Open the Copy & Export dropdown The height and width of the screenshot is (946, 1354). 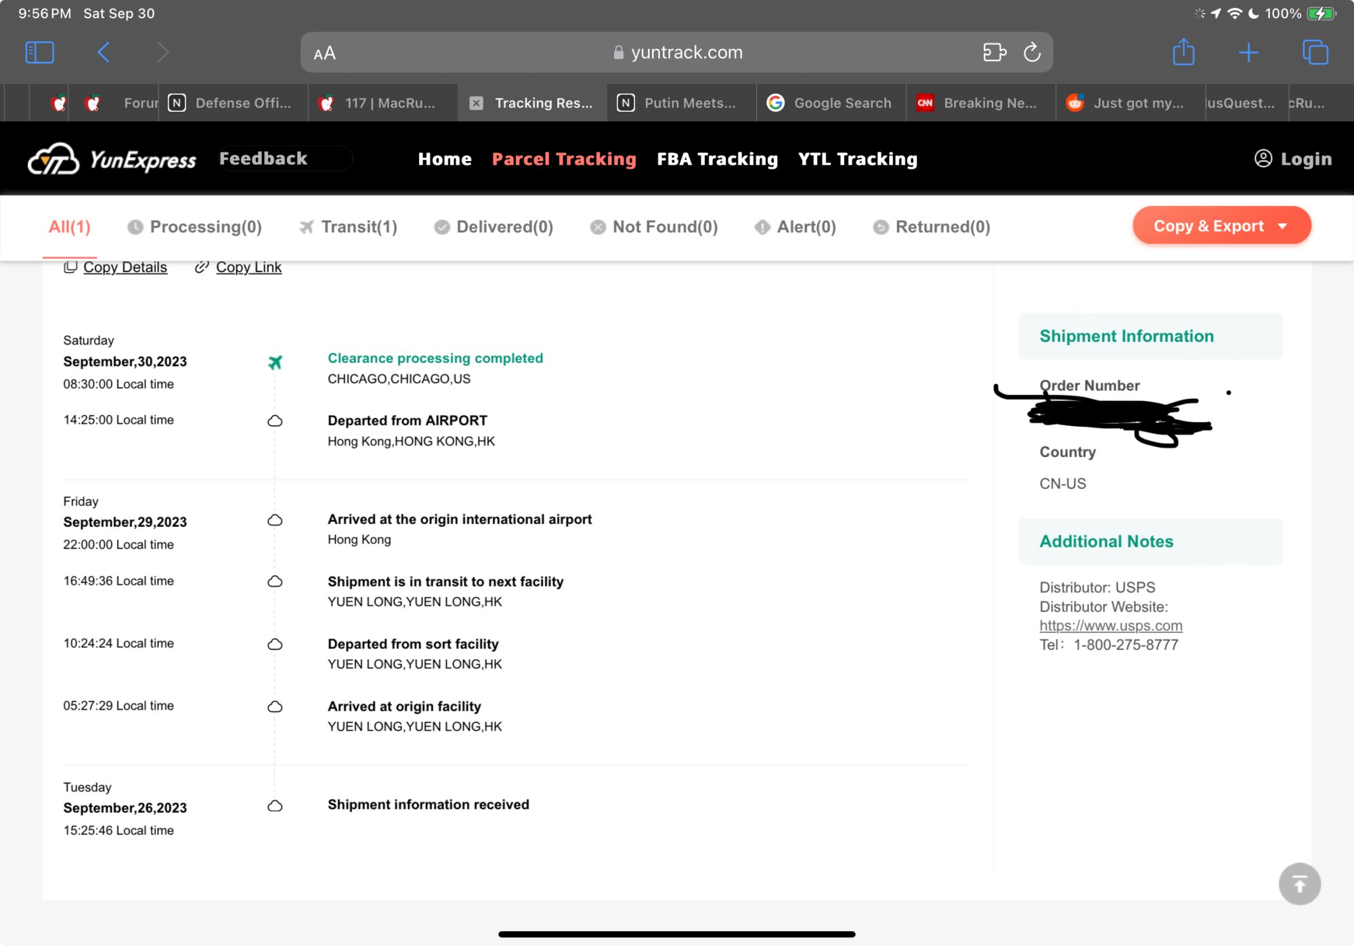point(1221,225)
